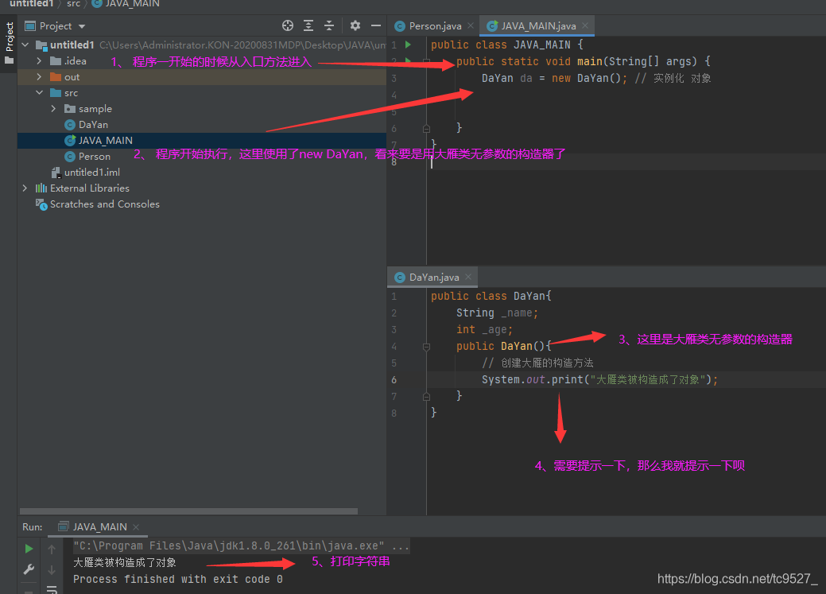This screenshot has height=594, width=826.
Task: Fold the main method using gutter fold marker
Action: coord(427,62)
